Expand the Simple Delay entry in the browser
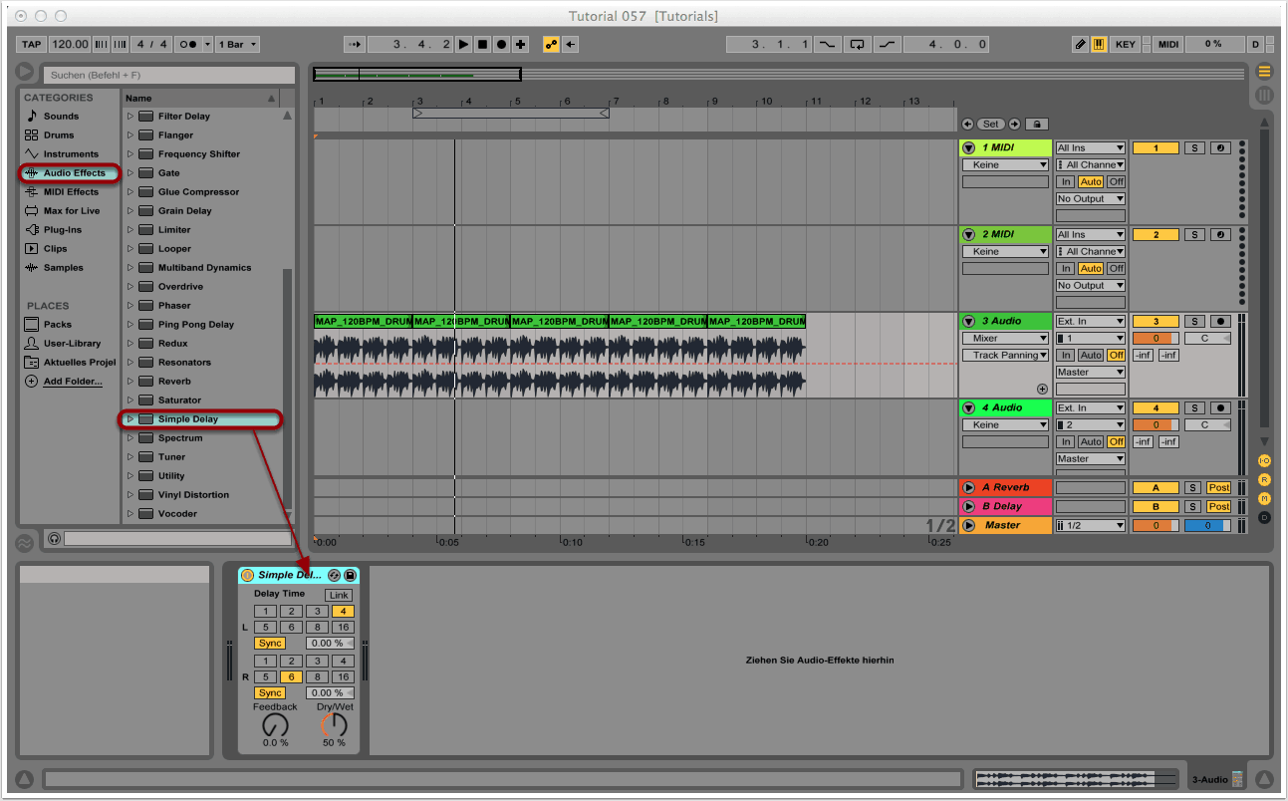This screenshot has width=1288, height=801. [130, 418]
